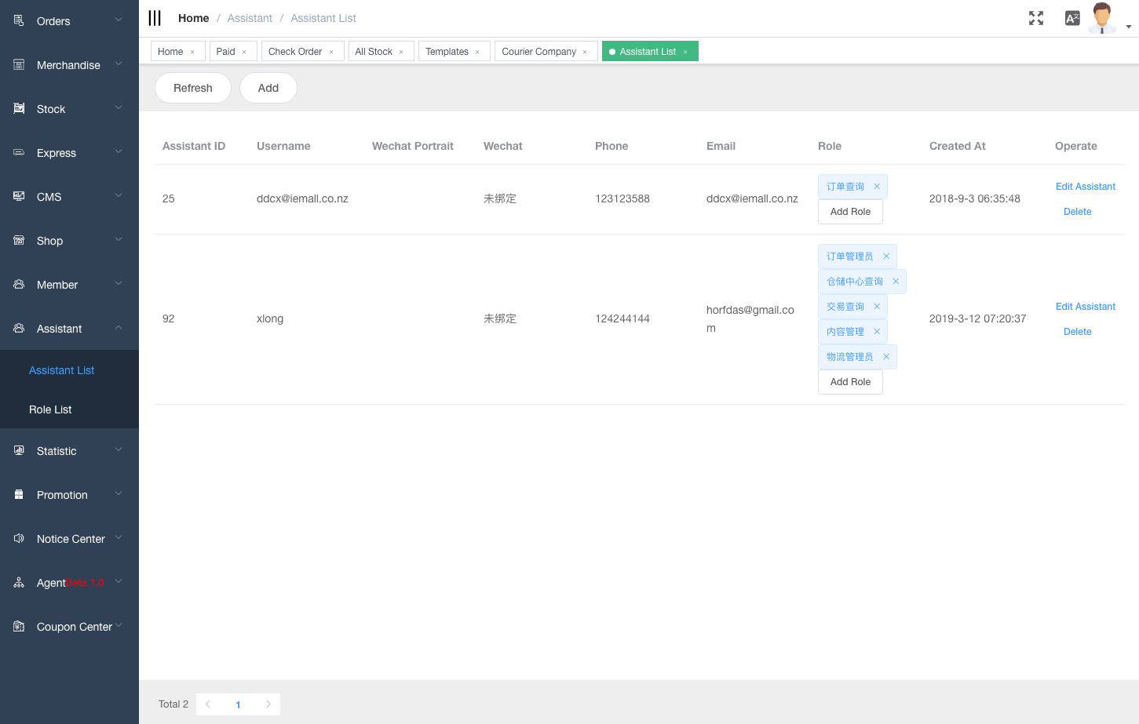Click the Stock sidebar icon
The width and height of the screenshot is (1139, 724).
tap(17, 108)
